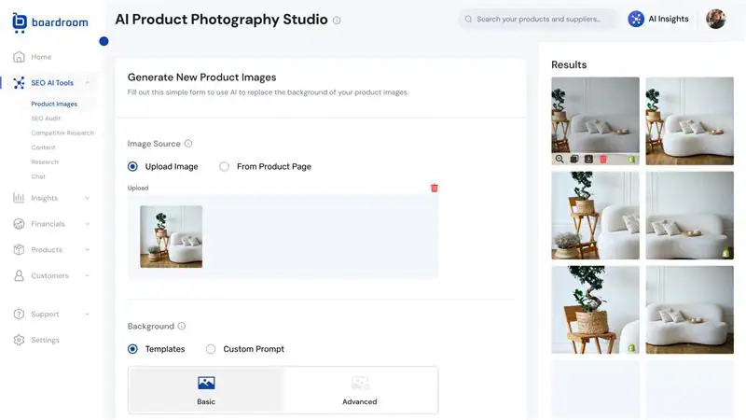The width and height of the screenshot is (746, 420).
Task: Delete the first result using red trash icon
Action: 603,160
